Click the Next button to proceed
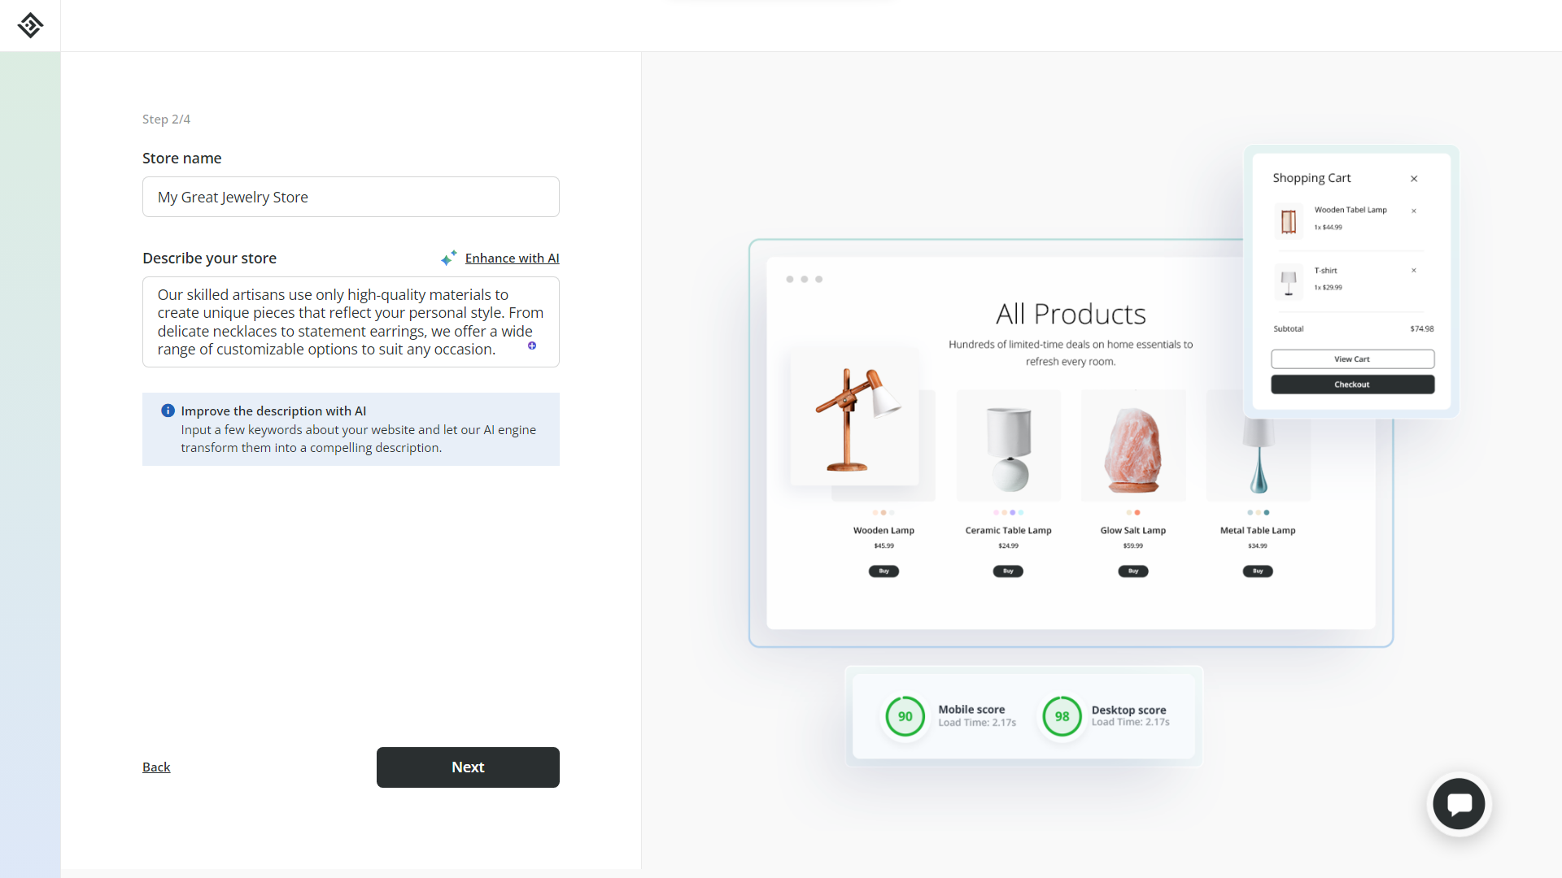 (468, 767)
